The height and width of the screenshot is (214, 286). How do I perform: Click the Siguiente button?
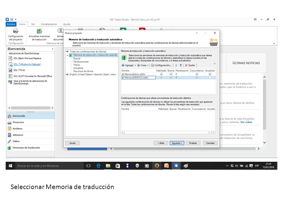(177, 143)
